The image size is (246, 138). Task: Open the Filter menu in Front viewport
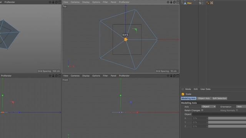click(105, 76)
